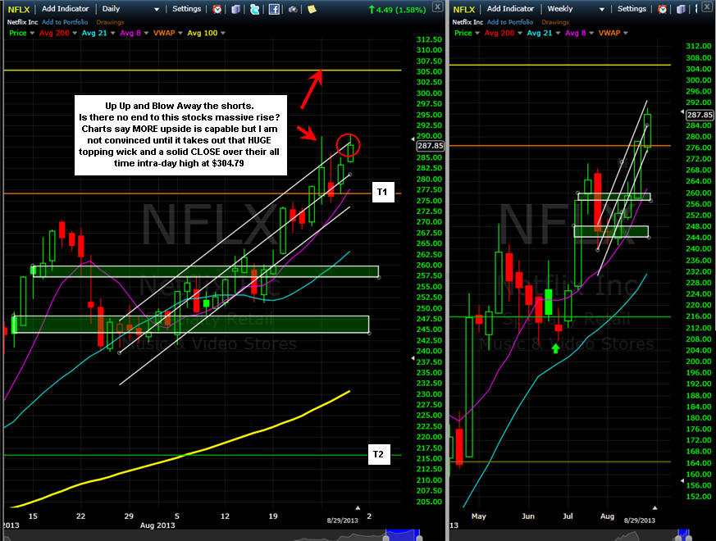Click the Aug 2013 label on Daily axis
The height and width of the screenshot is (541, 716).
tap(157, 525)
